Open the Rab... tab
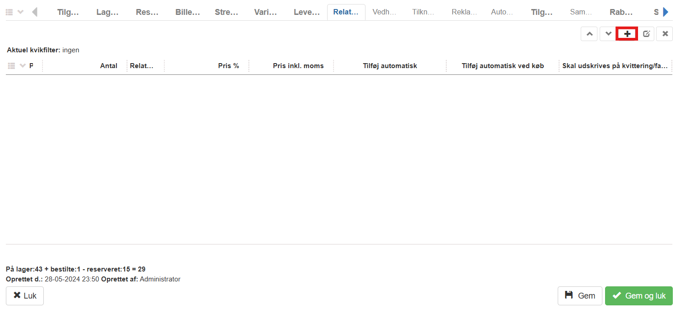This screenshot has width=680, height=313. (x=621, y=12)
